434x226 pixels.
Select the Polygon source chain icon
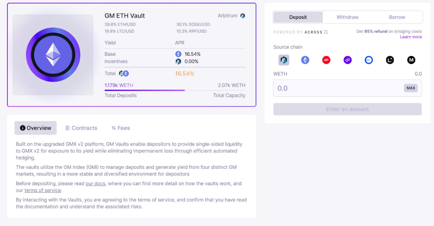pos(348,60)
